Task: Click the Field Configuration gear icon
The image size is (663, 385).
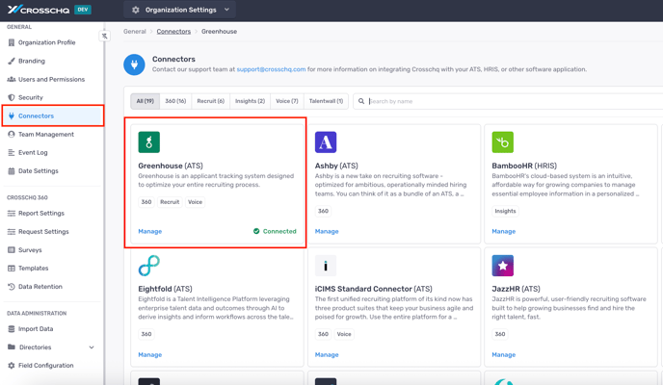Action: coord(12,365)
